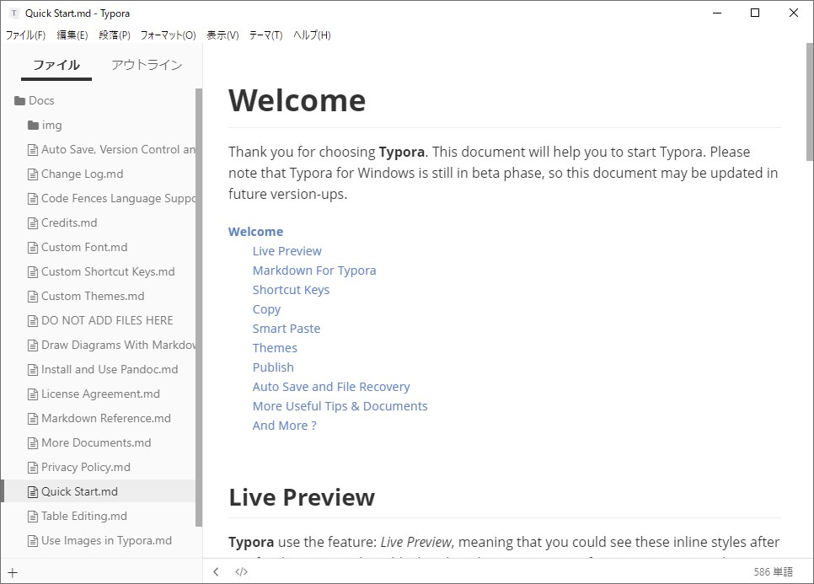Follow the Markdown For Typora link
The height and width of the screenshot is (584, 814).
click(314, 271)
